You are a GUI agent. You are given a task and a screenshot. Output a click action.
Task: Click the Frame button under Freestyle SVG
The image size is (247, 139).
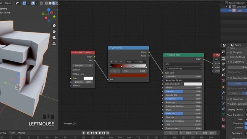click(x=237, y=83)
